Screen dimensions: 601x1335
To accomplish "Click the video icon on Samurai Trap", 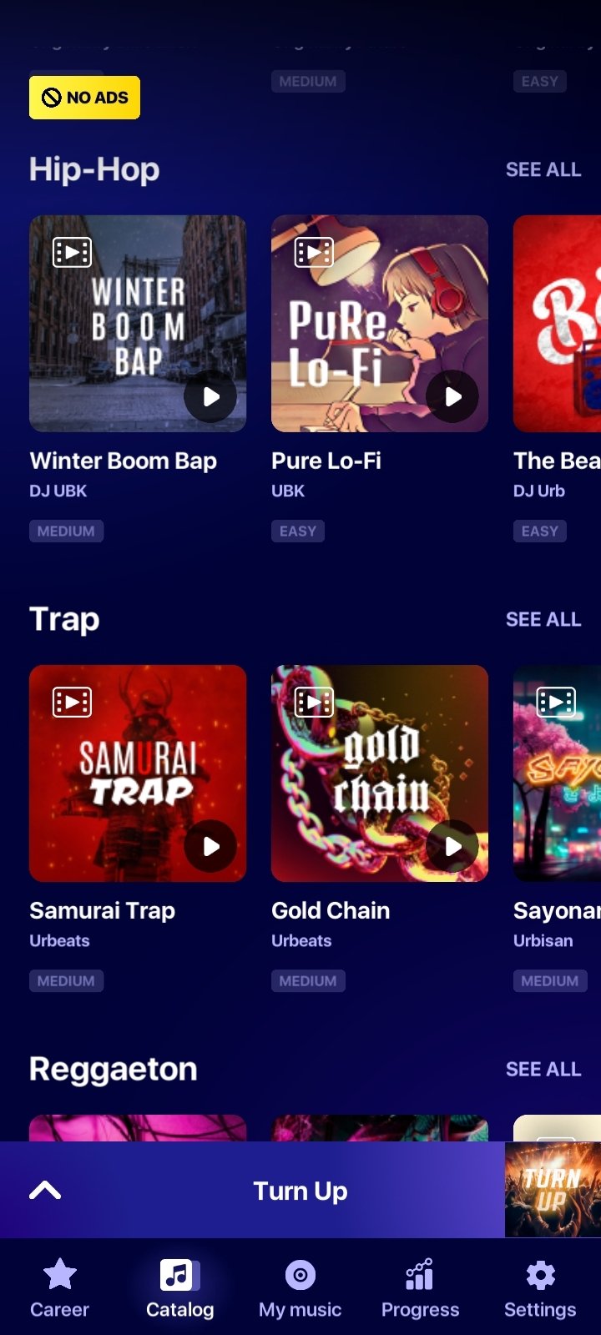I will click(72, 702).
